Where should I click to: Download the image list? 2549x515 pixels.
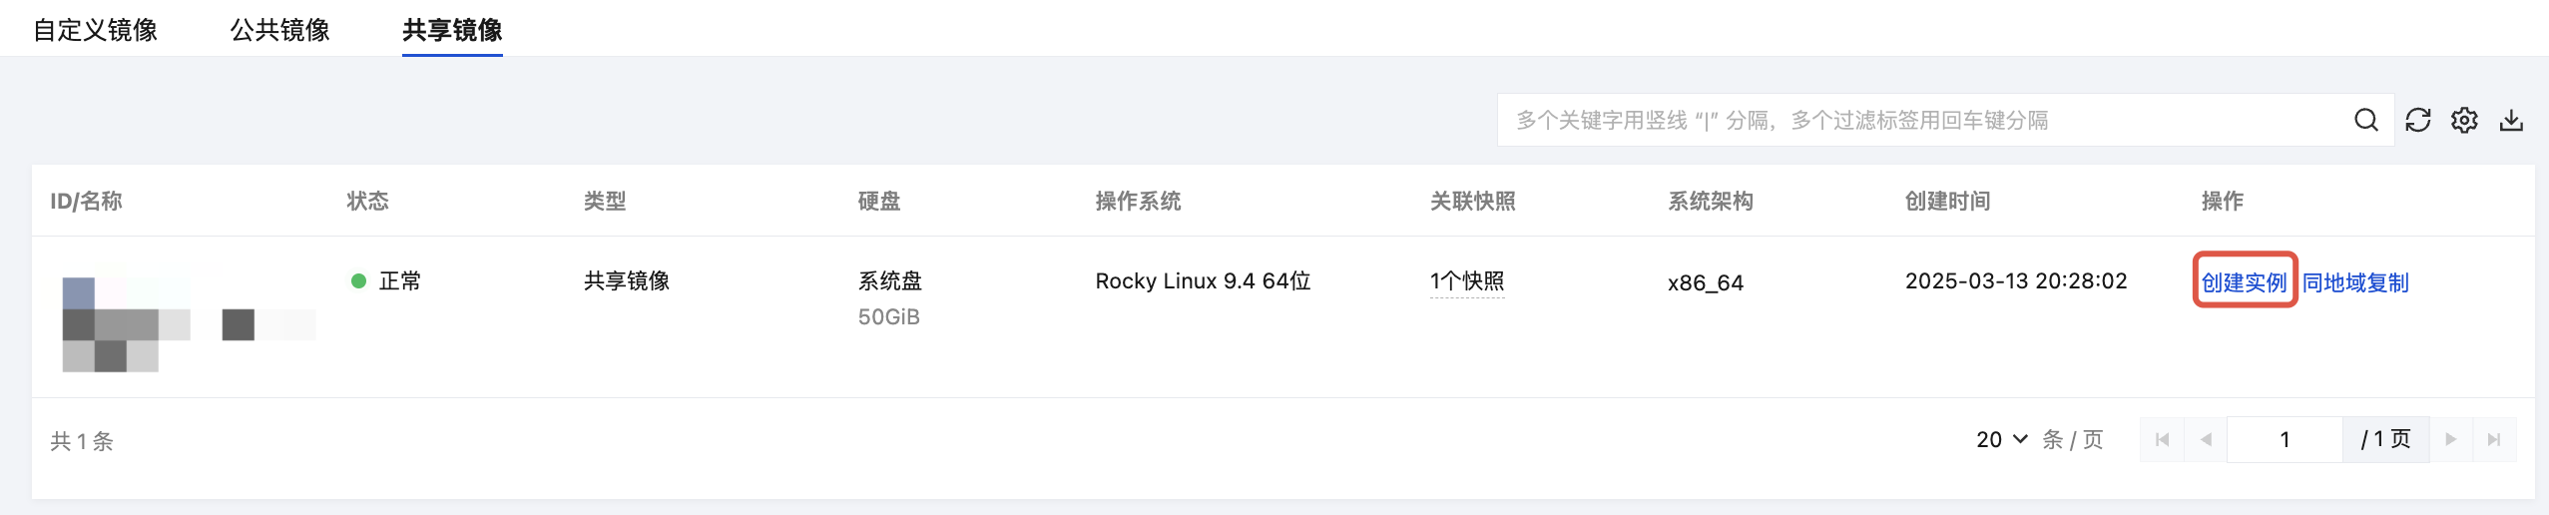click(x=2511, y=121)
